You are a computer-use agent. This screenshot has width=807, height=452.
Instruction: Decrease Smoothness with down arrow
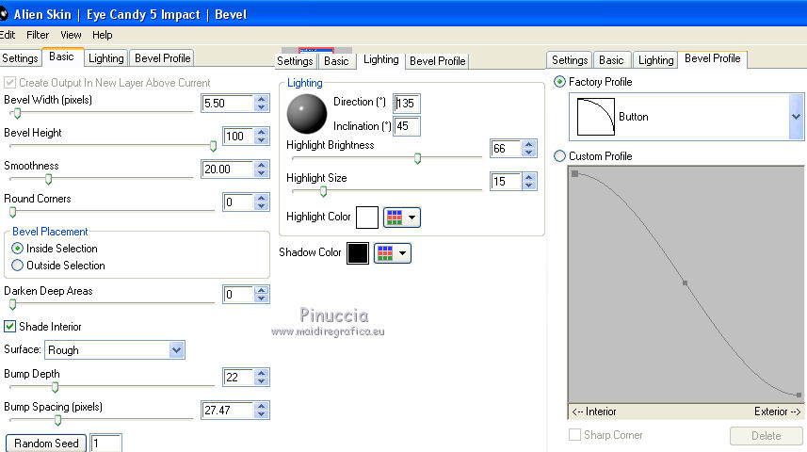[x=262, y=173]
